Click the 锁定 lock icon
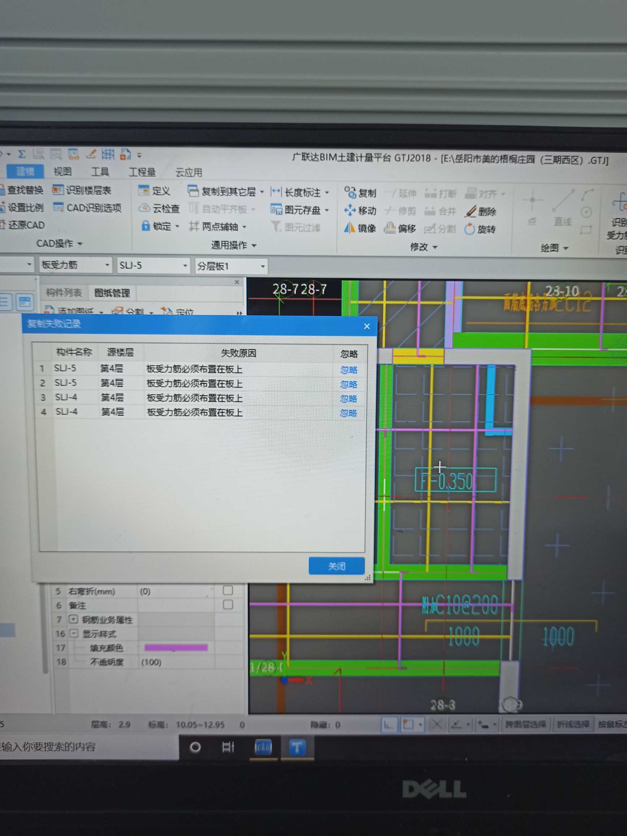The width and height of the screenshot is (627, 836). coord(146,226)
